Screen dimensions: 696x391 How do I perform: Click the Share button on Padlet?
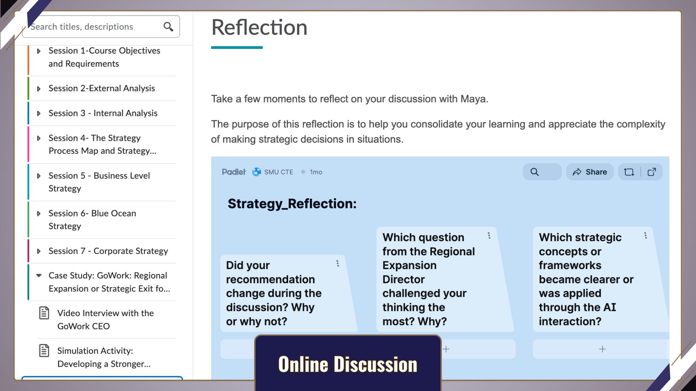590,172
